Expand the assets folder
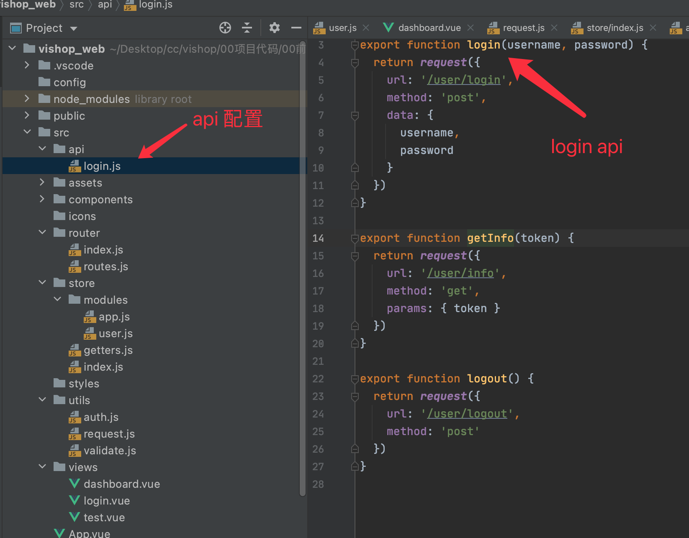 (x=42, y=182)
